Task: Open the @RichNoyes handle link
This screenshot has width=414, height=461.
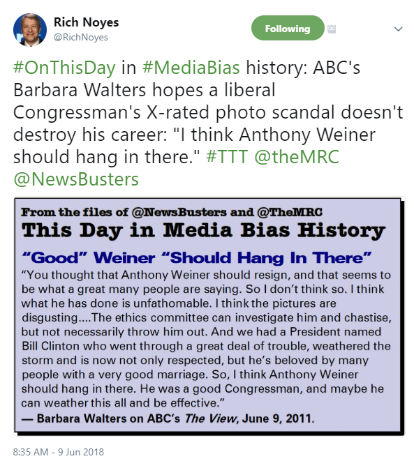Action: coord(81,38)
